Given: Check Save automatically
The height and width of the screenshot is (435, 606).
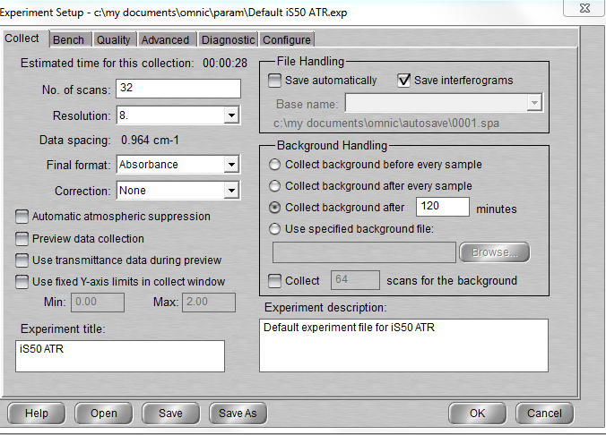Looking at the screenshot, I should click(x=274, y=81).
